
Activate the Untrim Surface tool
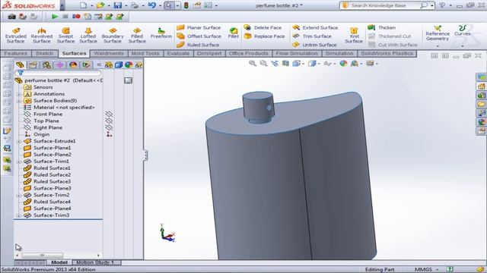tap(314, 45)
